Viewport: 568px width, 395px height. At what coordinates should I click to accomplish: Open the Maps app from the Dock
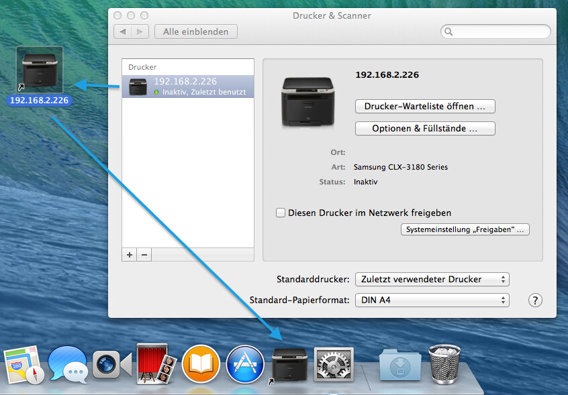[23, 364]
